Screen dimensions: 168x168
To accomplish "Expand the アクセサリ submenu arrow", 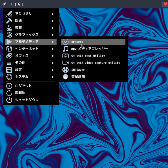I will tap(53, 14).
